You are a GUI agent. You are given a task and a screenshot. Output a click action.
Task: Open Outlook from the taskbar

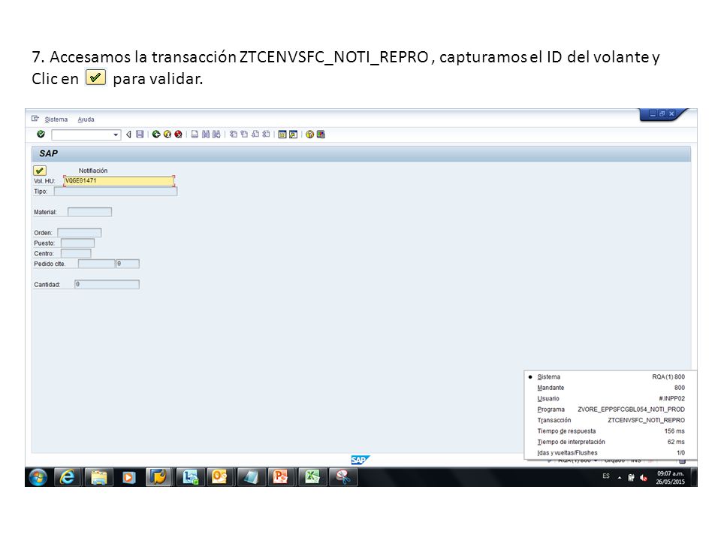[219, 478]
